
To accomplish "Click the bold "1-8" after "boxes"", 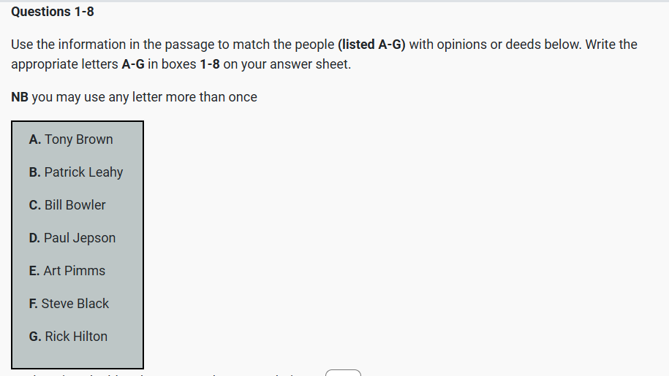I will pyautogui.click(x=209, y=64).
